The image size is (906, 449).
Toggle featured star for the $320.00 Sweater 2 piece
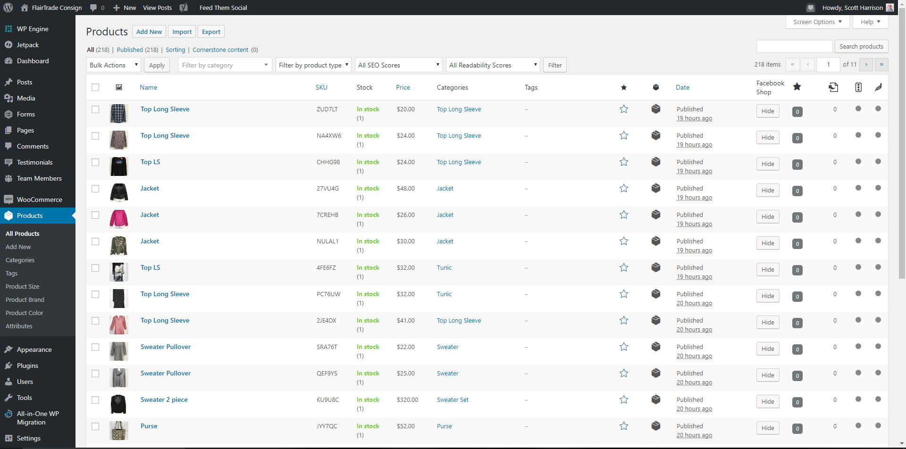click(624, 399)
